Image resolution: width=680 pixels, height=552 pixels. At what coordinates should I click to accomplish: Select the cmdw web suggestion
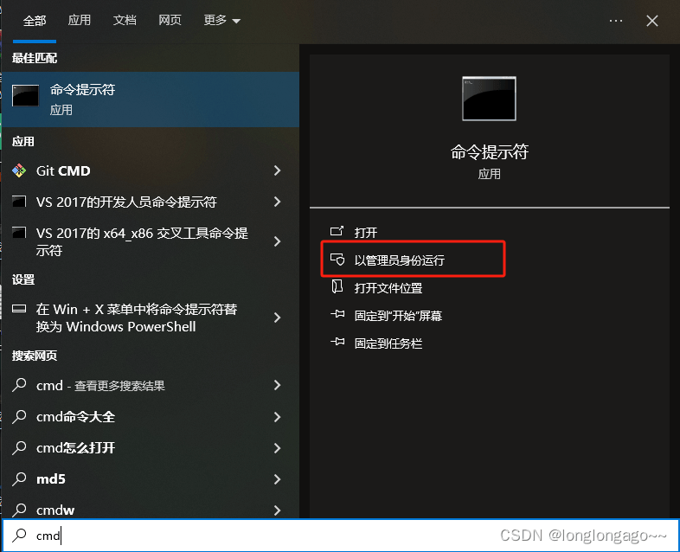point(55,510)
